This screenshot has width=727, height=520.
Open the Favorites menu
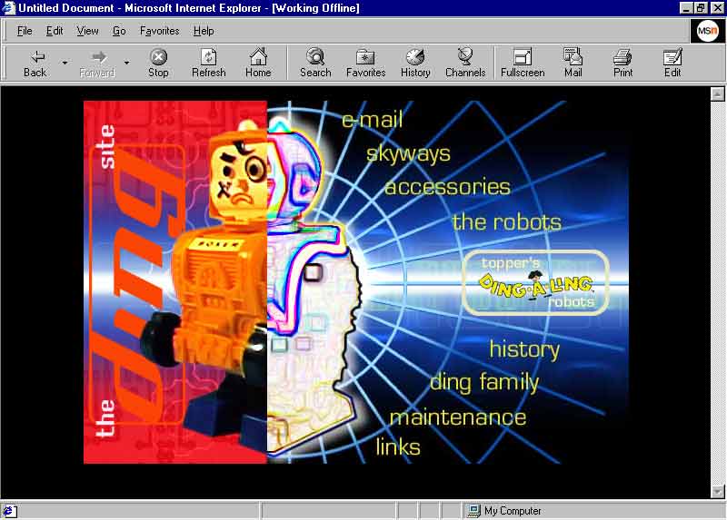click(160, 31)
